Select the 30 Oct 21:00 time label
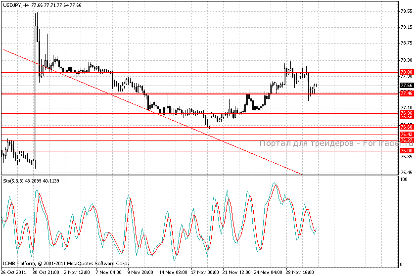417x276 pixels. tap(46, 272)
